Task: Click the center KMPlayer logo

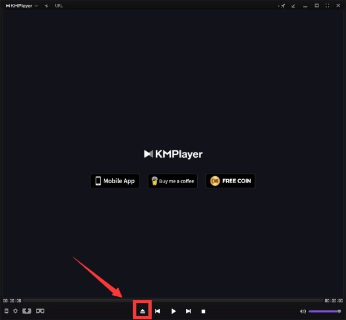Action: [x=173, y=154]
